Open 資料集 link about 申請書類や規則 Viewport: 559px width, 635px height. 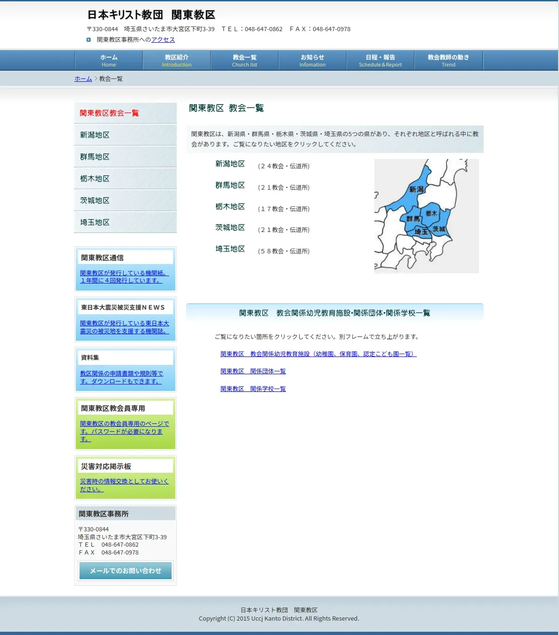[x=121, y=377]
